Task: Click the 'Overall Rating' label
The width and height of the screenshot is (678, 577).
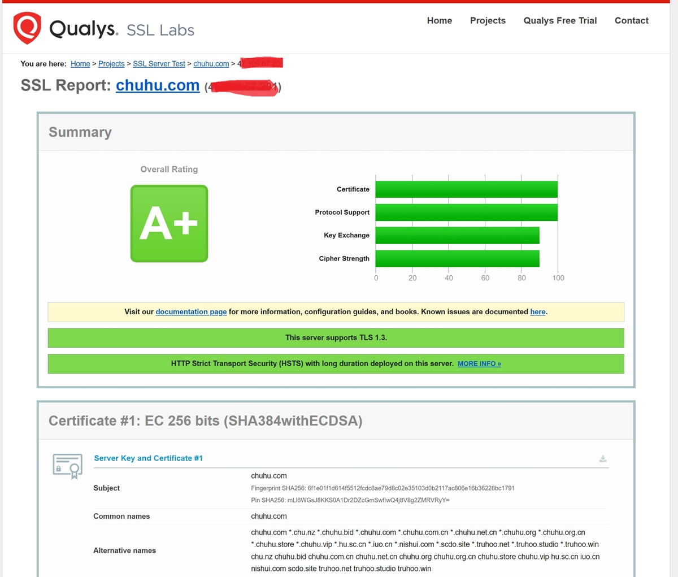Action: tap(169, 170)
